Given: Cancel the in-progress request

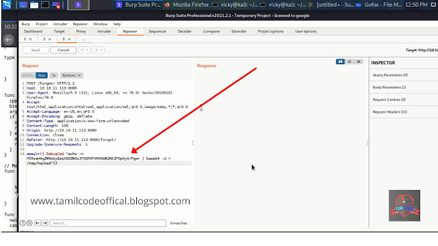Looking at the screenshot, I should 63,50.
